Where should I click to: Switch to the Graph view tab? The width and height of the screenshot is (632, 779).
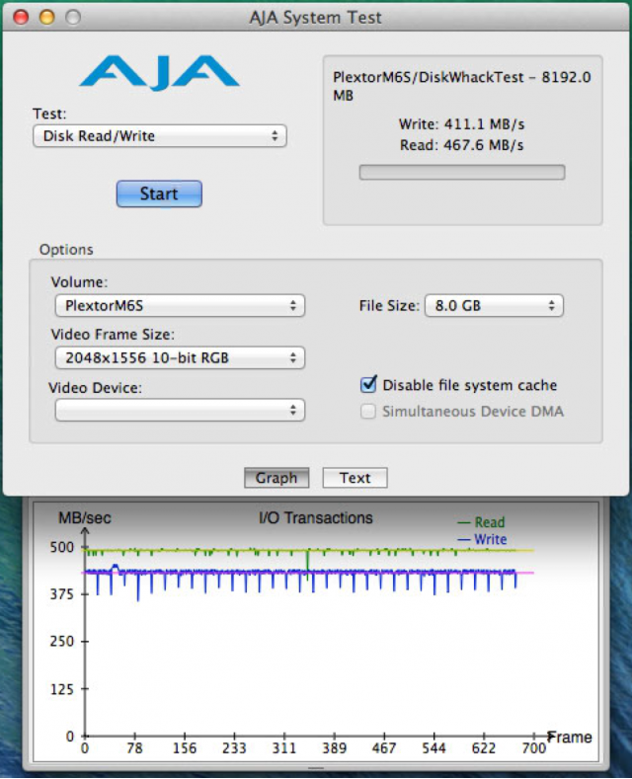coord(276,478)
